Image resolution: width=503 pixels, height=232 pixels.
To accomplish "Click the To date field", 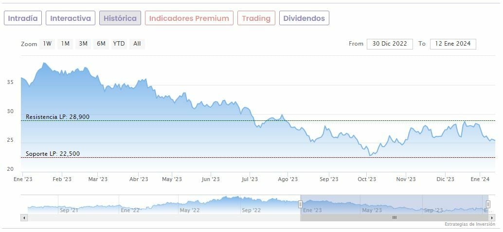I will pos(453,44).
